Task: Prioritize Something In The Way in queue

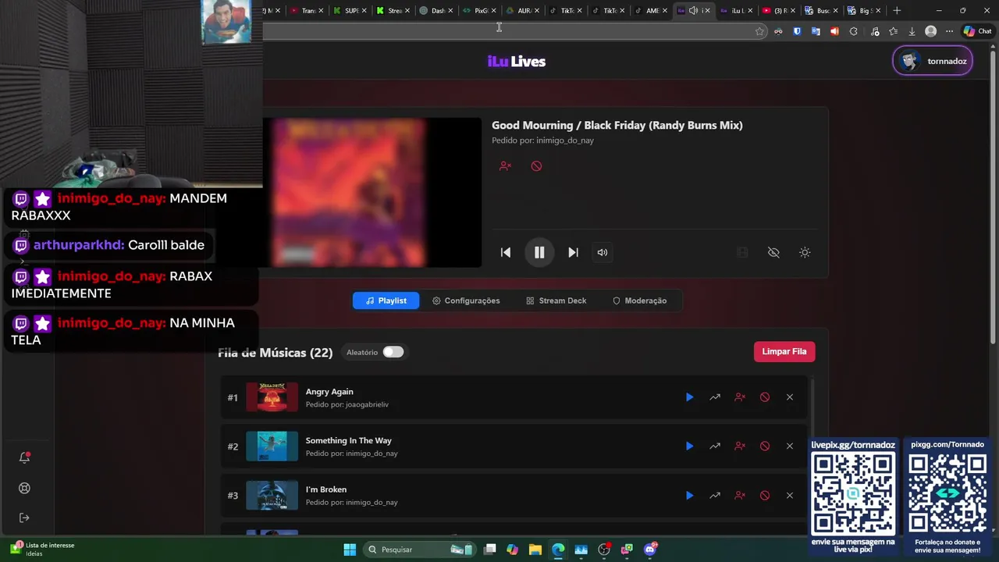Action: click(x=714, y=446)
